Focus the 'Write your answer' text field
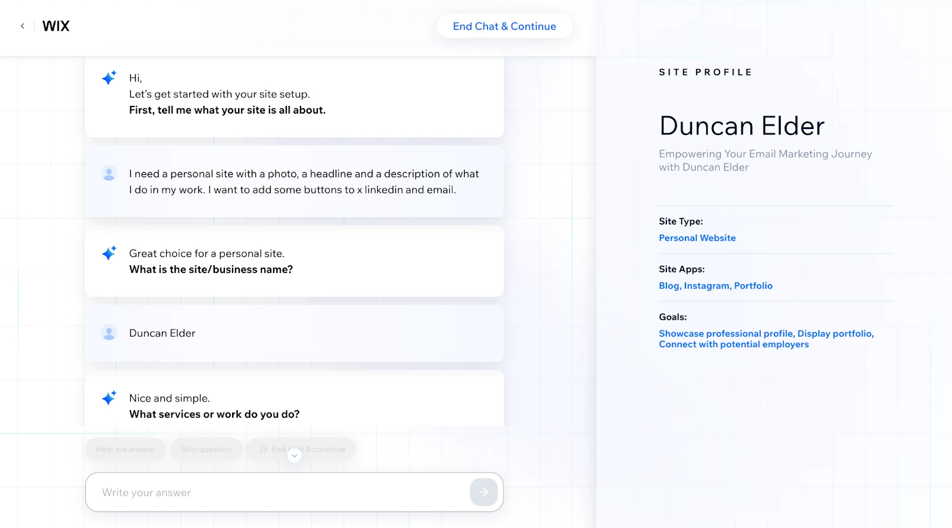The width and height of the screenshot is (952, 528). (280, 492)
